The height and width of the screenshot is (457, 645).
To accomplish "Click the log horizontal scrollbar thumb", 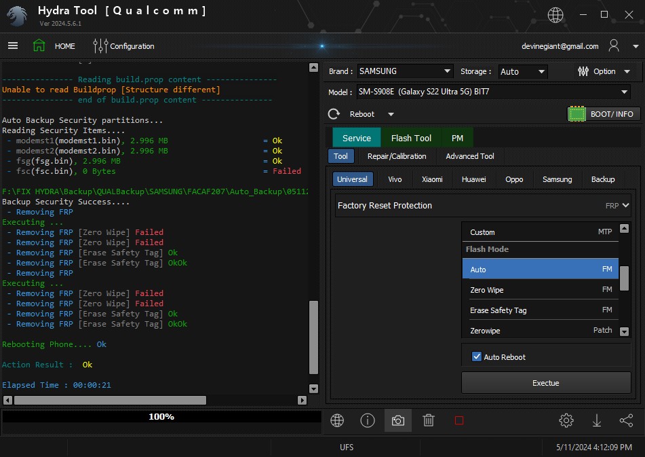I will 110,400.
